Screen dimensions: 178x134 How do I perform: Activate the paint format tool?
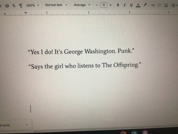click(x=21, y=6)
